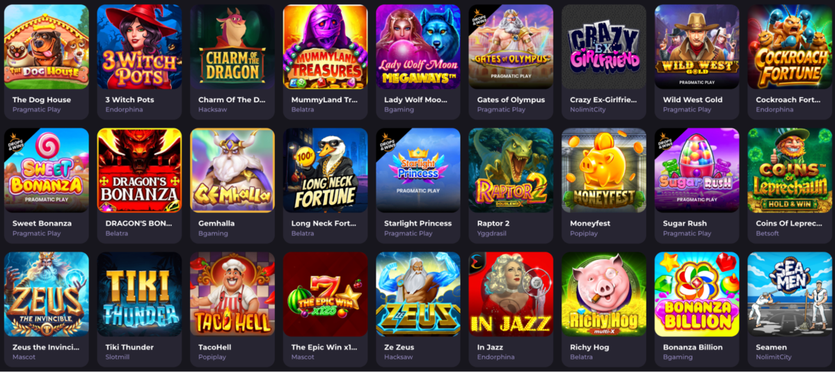Click the Wild West Gold title text

tap(692, 99)
